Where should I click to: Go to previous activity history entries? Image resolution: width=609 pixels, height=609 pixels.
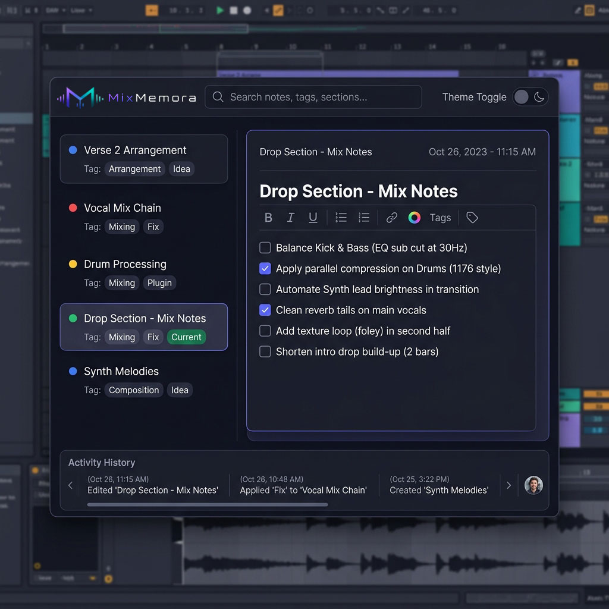pos(70,485)
